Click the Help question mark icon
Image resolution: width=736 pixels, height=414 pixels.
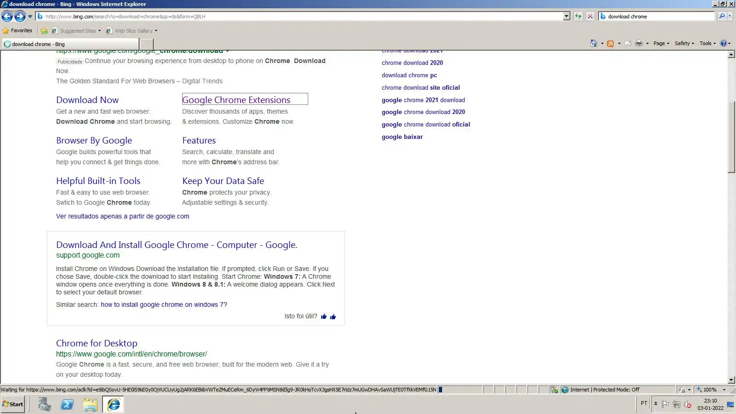pos(723,43)
